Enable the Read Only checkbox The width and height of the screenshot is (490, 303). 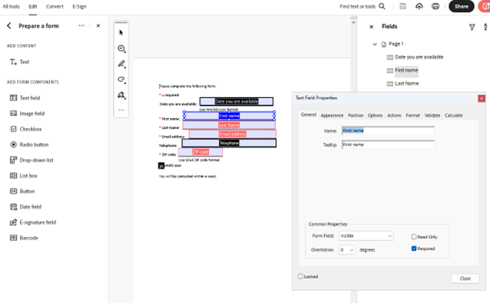[413, 237]
